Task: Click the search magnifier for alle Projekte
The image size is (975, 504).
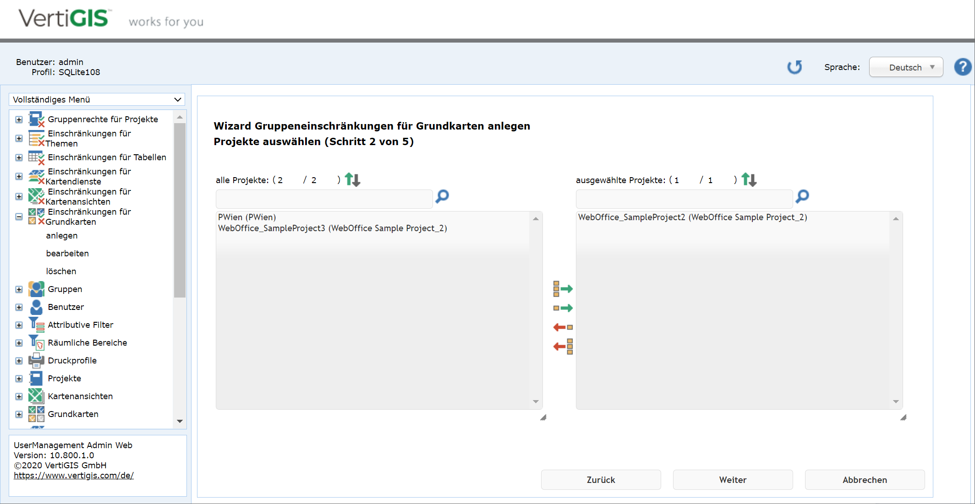Action: 442,196
